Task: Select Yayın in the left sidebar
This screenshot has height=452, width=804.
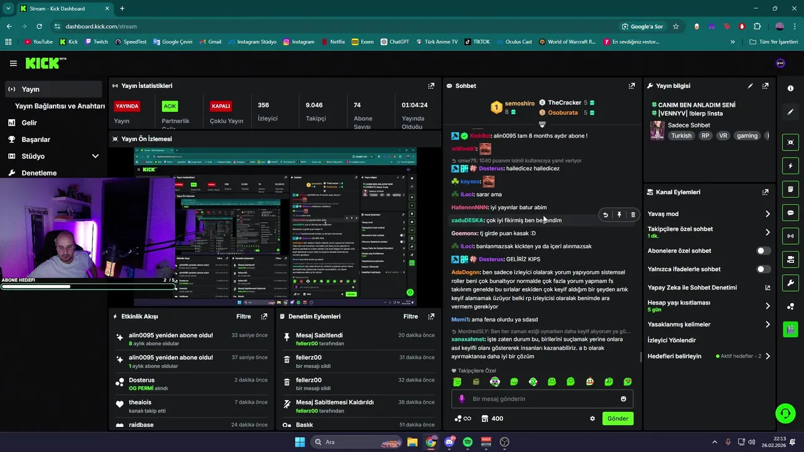Action: (x=53, y=89)
